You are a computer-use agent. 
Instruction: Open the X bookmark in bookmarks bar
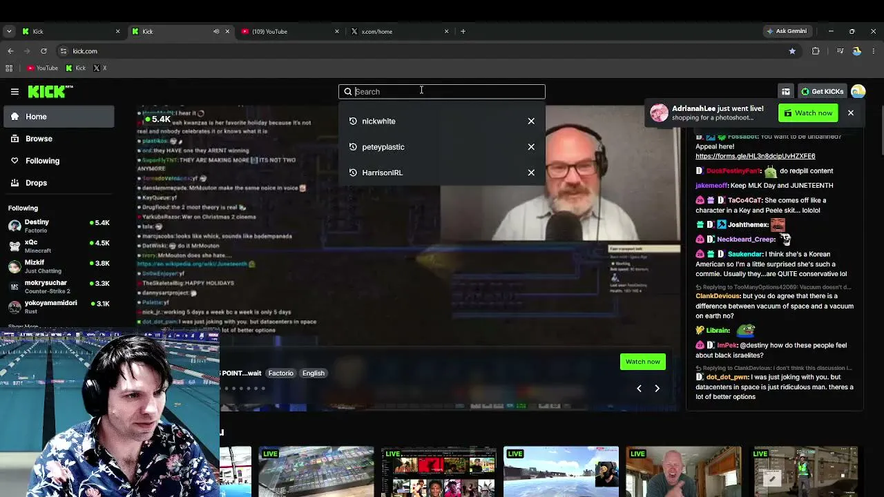[x=100, y=68]
